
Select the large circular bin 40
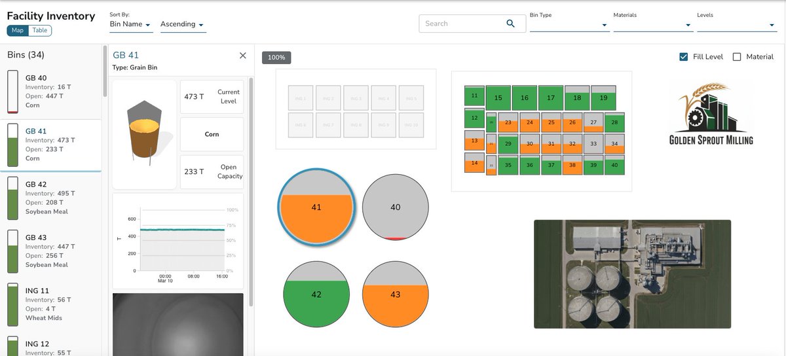click(x=395, y=207)
